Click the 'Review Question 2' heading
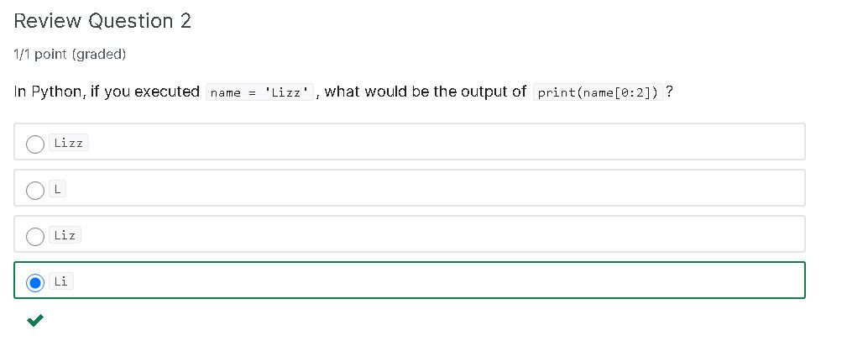This screenshot has height=341, width=847. pos(102,21)
